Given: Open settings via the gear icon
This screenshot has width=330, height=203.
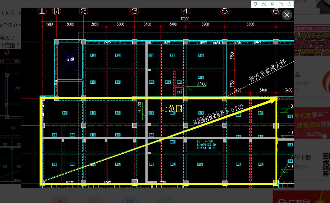Looking at the screenshot, I should click(289, 4).
